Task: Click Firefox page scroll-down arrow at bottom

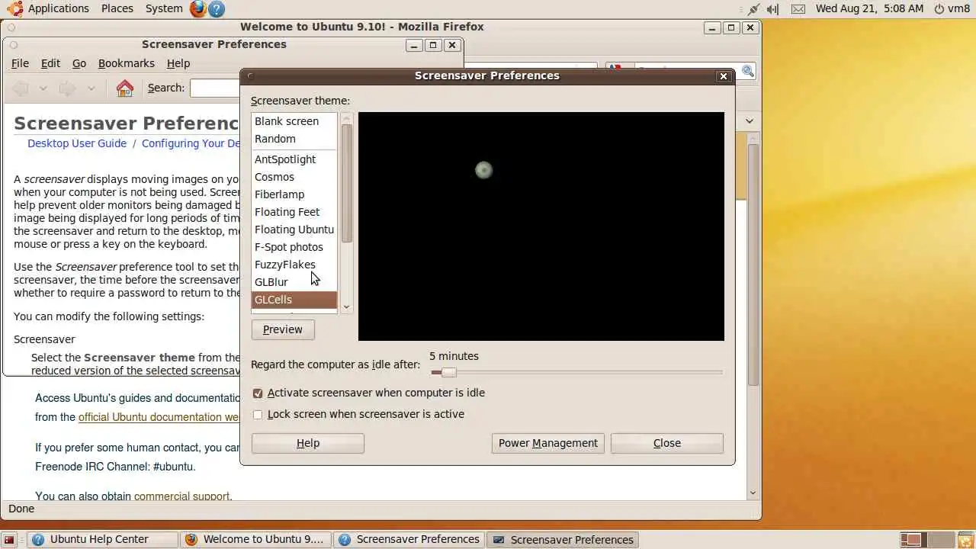Action: 753,493
